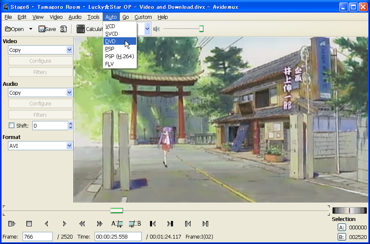This screenshot has width=370, height=244.
Task: Enable the audio Shift checkbox
Action: [x=11, y=126]
